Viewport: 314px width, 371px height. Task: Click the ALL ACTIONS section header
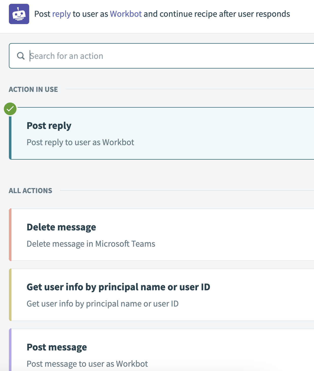(x=30, y=191)
